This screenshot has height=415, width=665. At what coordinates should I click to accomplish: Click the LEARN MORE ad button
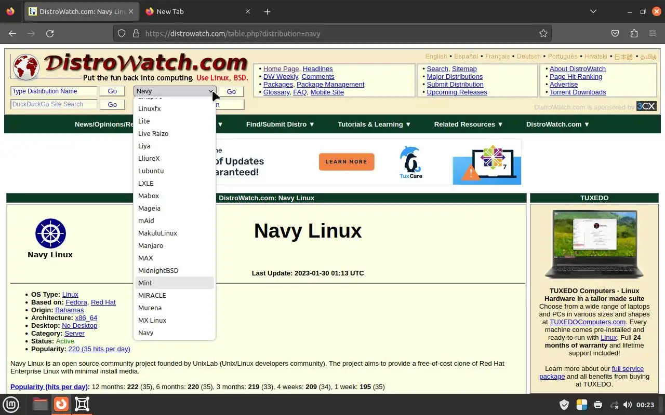(x=347, y=162)
